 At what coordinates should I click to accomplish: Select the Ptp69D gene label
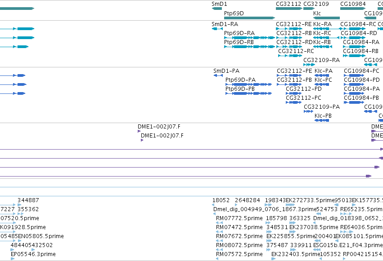(234, 13)
